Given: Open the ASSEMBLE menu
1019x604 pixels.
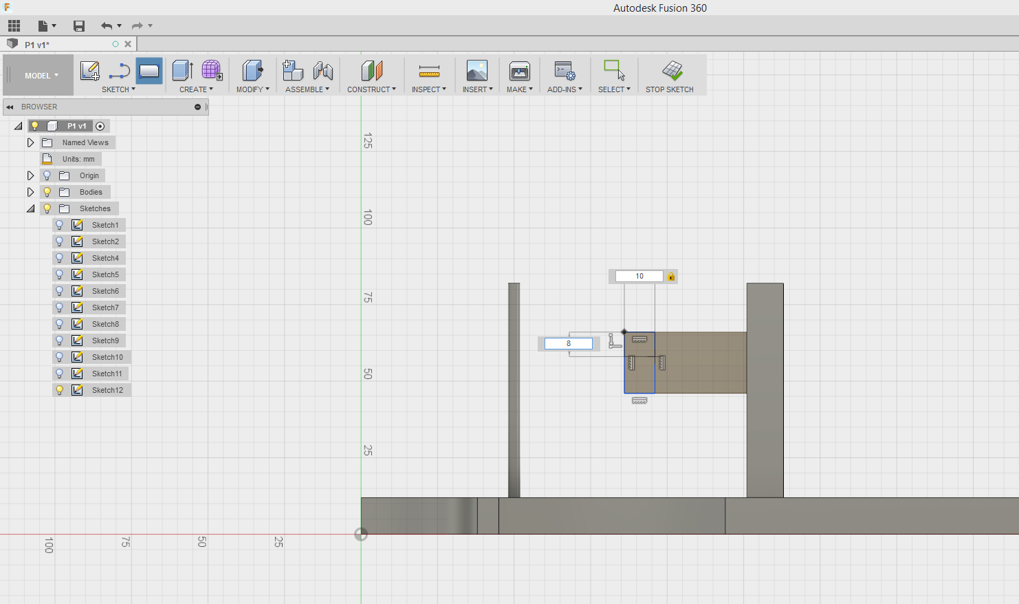Looking at the screenshot, I should 307,89.
